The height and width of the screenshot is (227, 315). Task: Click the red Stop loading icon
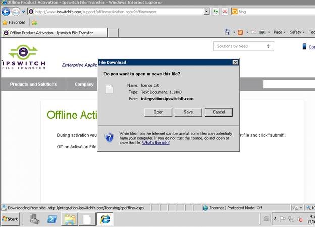225,12
